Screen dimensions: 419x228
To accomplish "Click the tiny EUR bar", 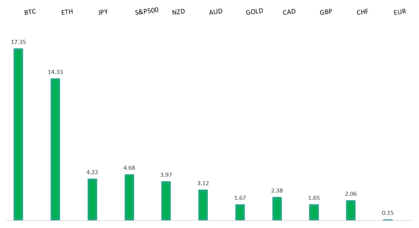I will pyautogui.click(x=387, y=220).
